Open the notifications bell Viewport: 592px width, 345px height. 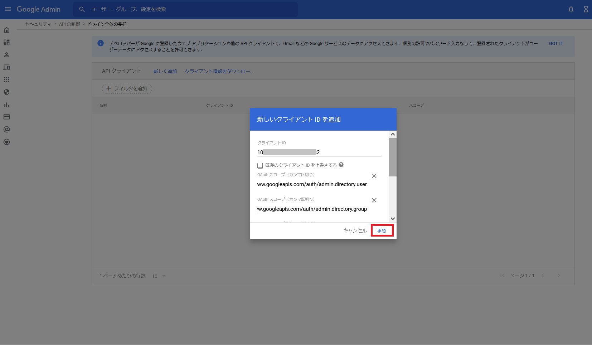[x=571, y=9]
